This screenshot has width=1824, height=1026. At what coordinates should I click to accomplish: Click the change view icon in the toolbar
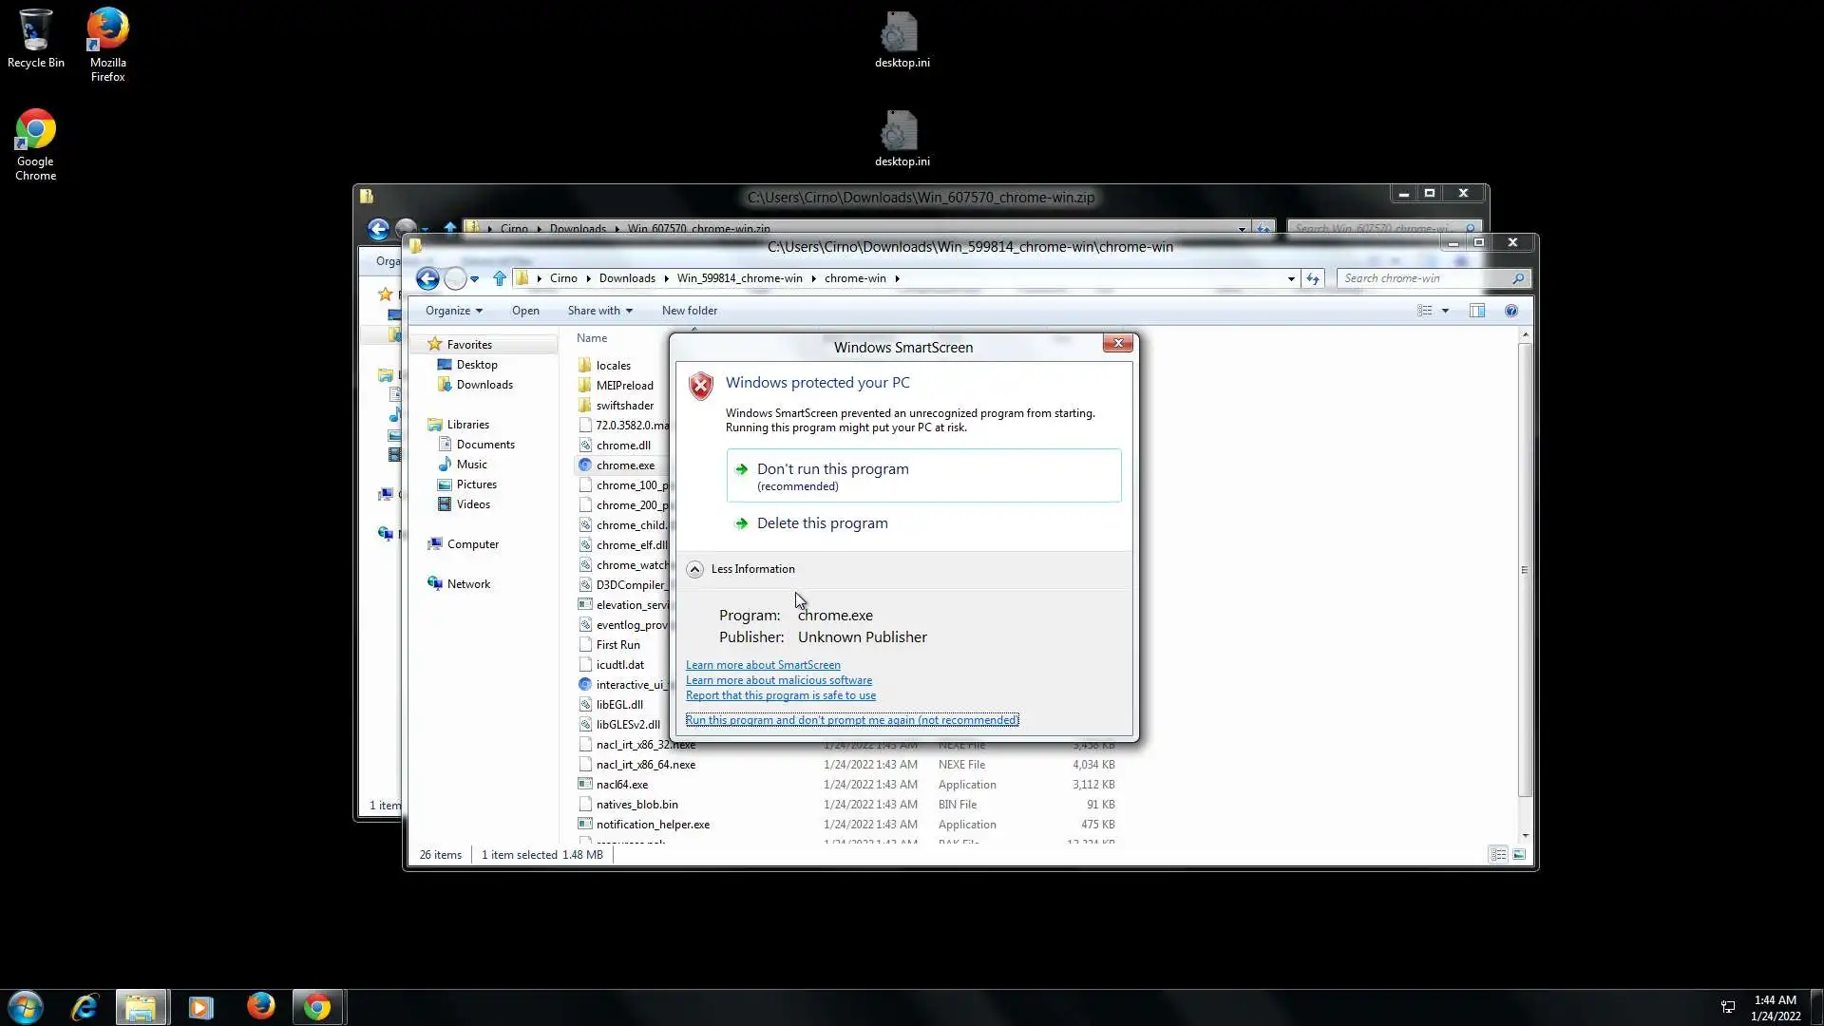[x=1424, y=311]
